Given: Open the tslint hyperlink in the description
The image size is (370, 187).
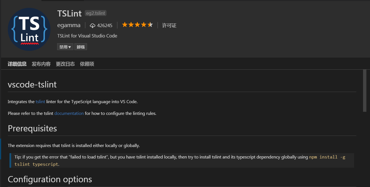Looking at the screenshot, I should click(x=40, y=102).
